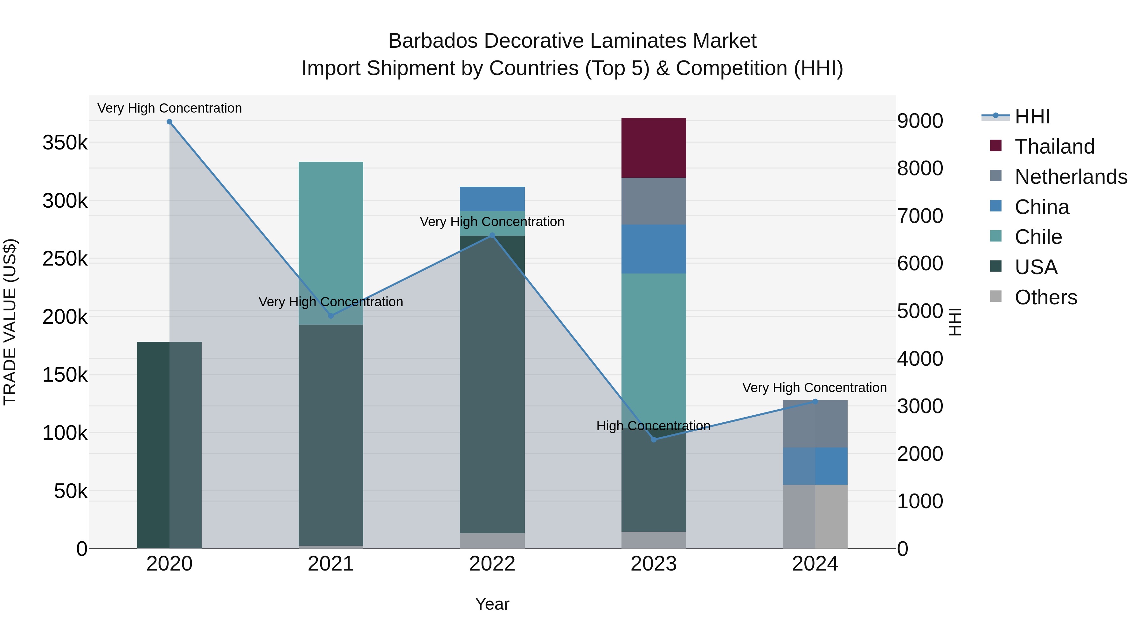Click the 2024 x-axis tick label

coord(815,564)
